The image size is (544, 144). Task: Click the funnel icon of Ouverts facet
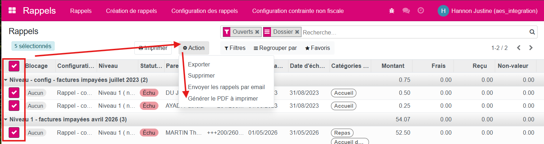[x=227, y=32]
